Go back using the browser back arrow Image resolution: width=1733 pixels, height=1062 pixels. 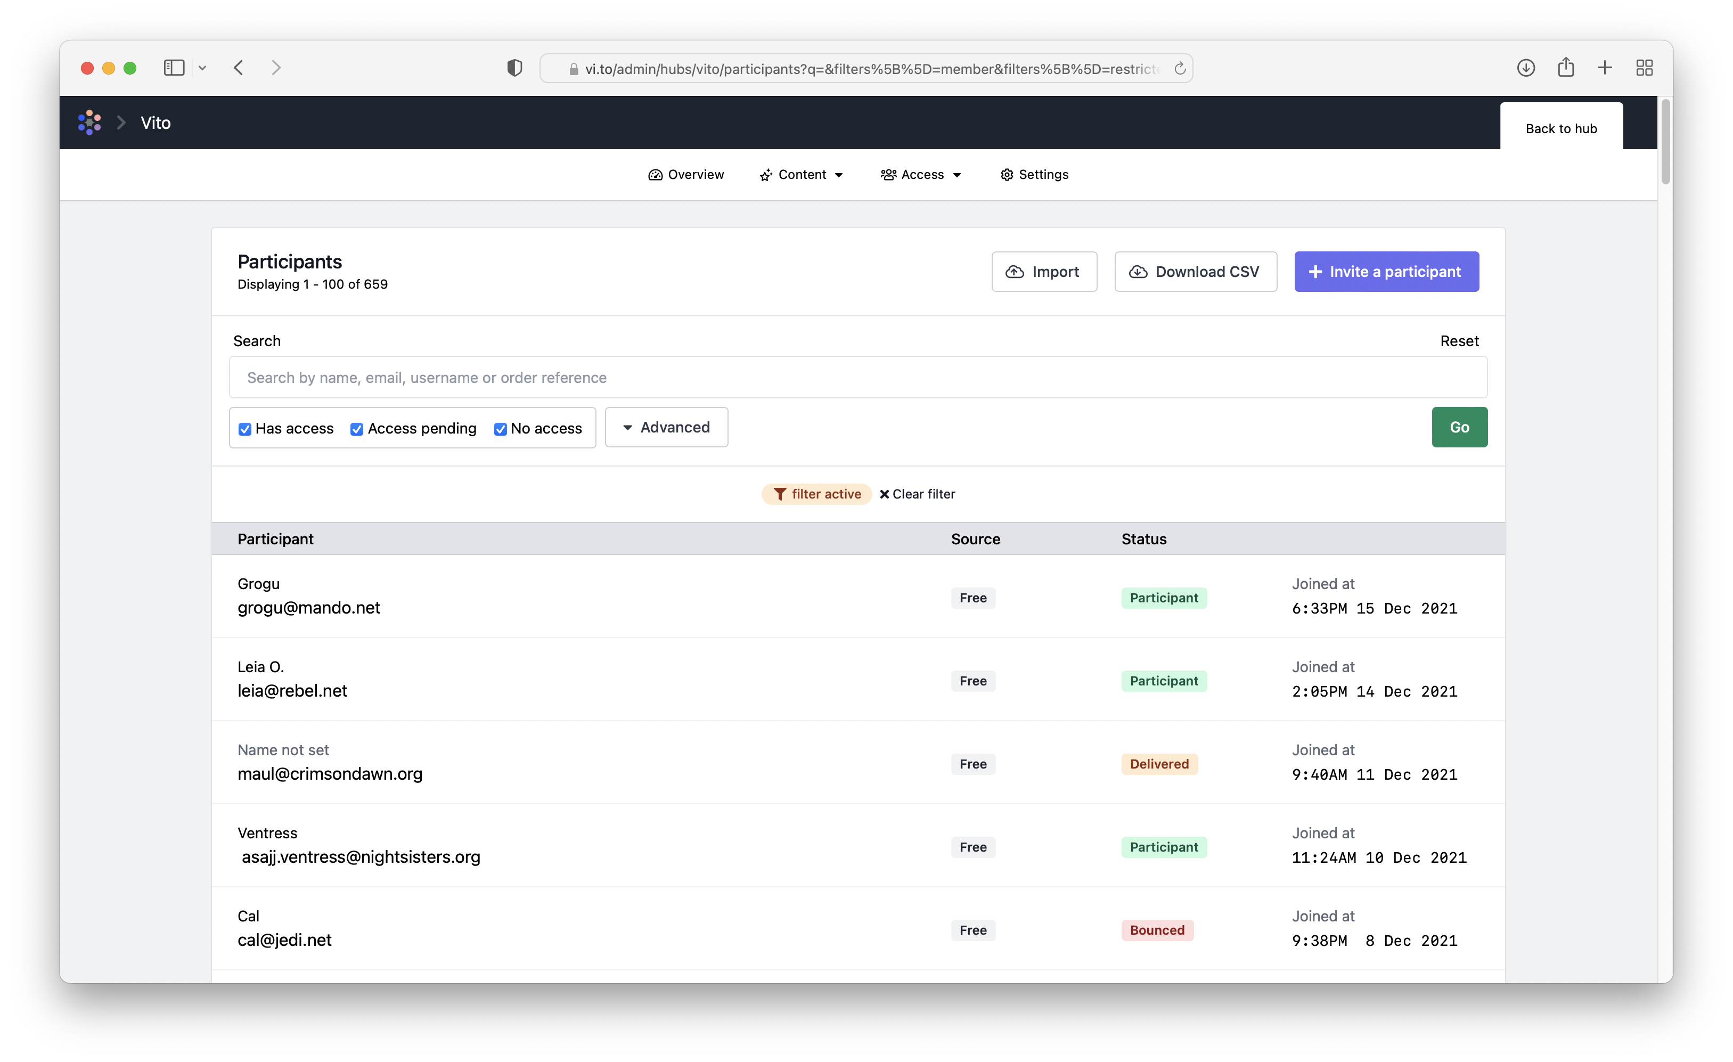click(239, 68)
